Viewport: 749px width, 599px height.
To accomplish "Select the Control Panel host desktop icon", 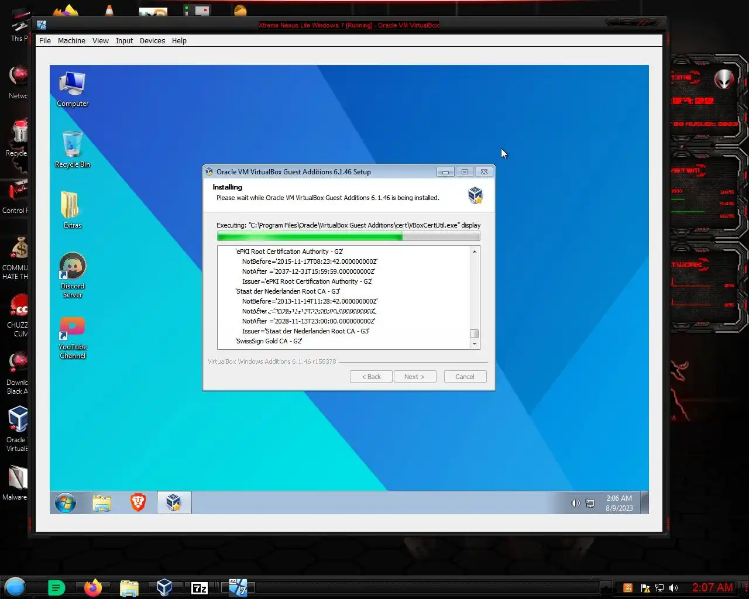I will pos(16,197).
